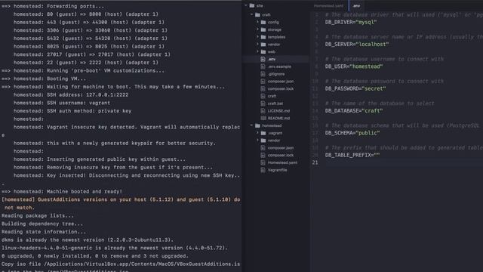Click the .env.example file icon
Screen dimensions: 483x272
263,66
